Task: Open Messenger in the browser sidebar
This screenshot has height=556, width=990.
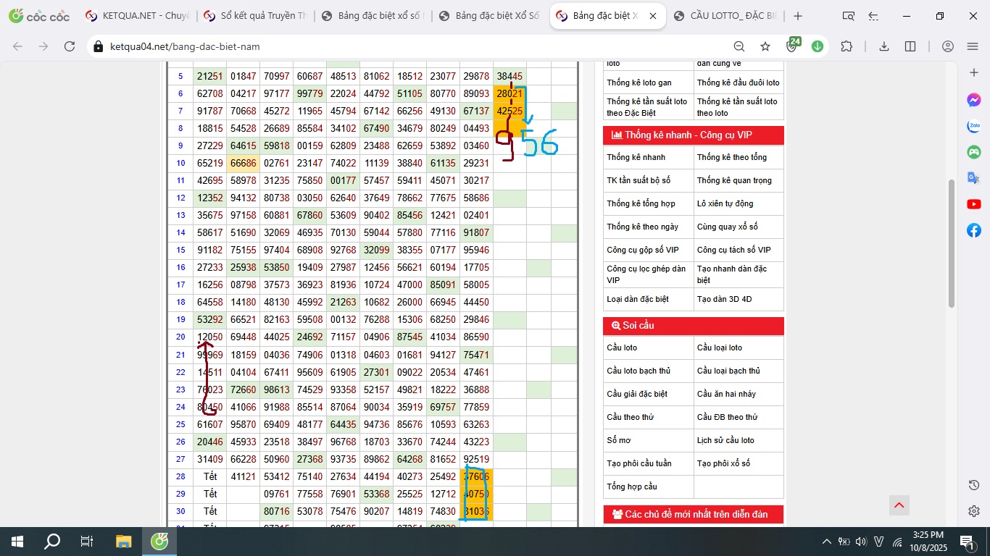Action: click(x=973, y=100)
